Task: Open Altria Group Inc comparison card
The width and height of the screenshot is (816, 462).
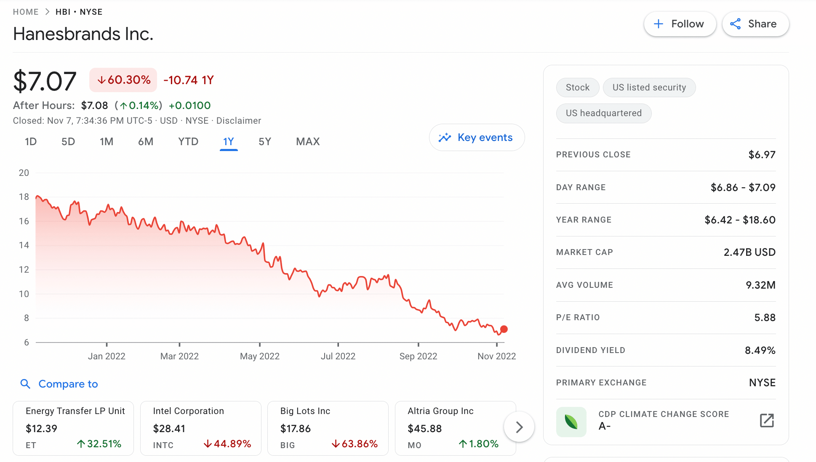Action: (455, 428)
